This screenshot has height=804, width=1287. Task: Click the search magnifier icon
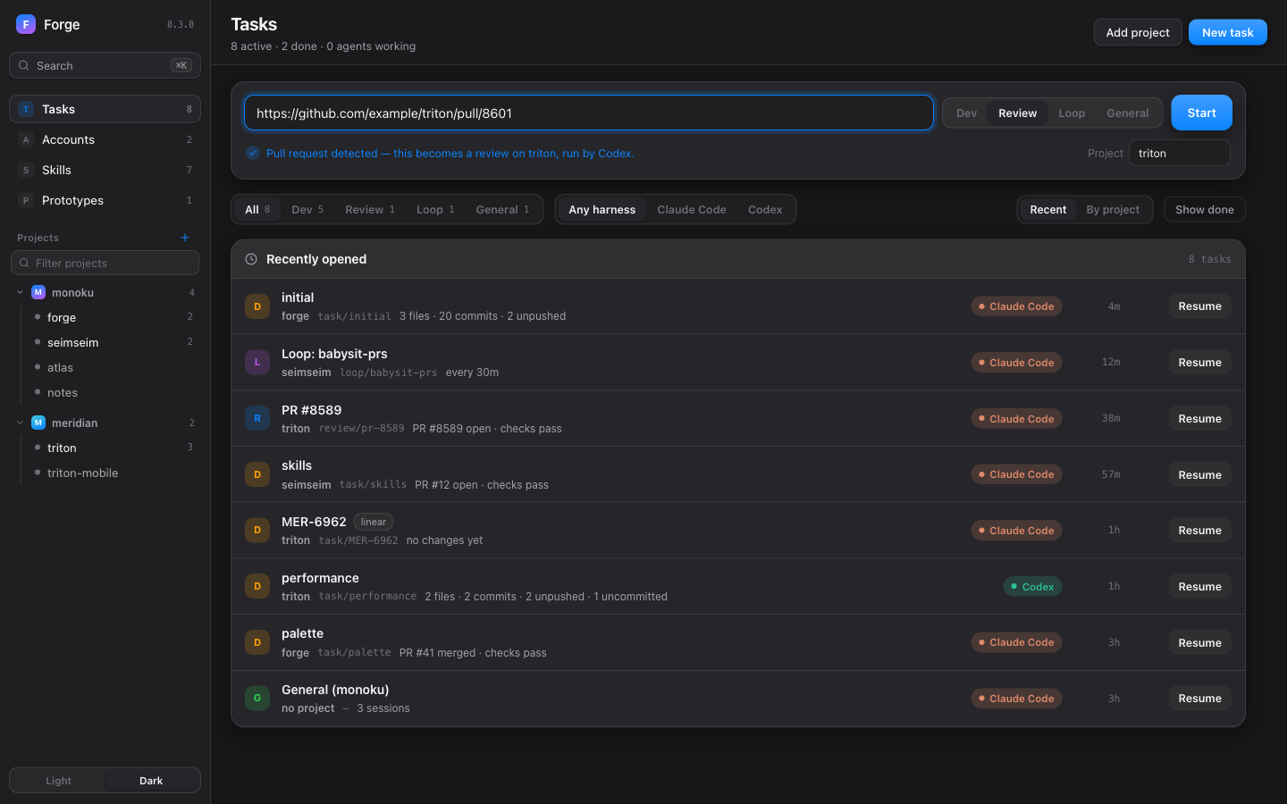click(24, 65)
